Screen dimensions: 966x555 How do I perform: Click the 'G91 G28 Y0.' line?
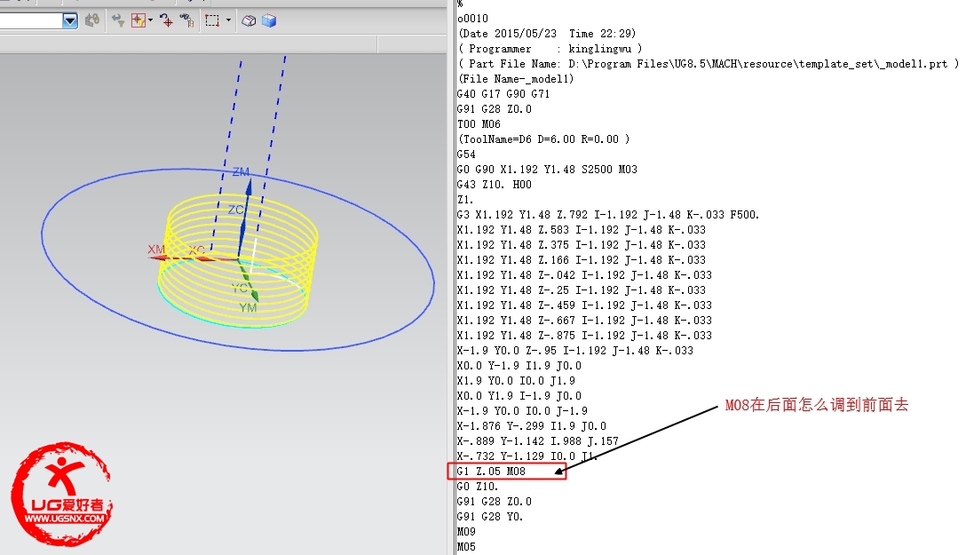pyautogui.click(x=490, y=516)
